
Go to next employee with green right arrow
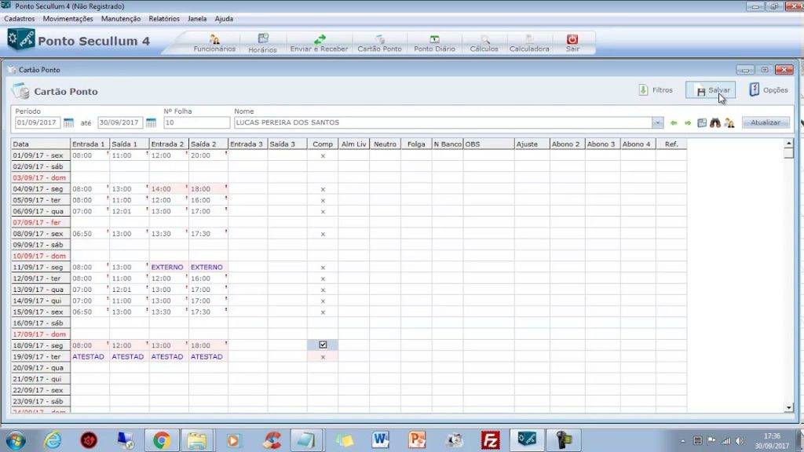[688, 123]
